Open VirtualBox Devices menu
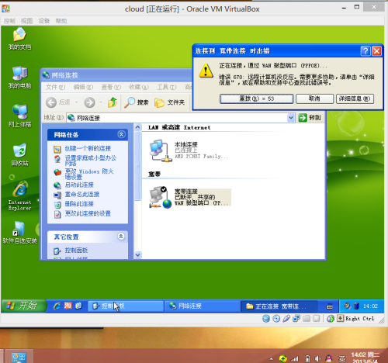Screen dimensions: 388x363 pyautogui.click(x=43, y=21)
